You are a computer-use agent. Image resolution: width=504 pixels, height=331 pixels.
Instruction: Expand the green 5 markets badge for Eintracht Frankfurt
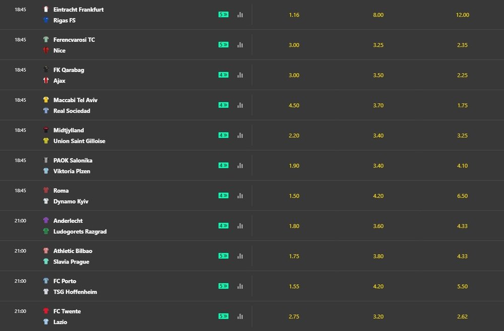pos(223,15)
